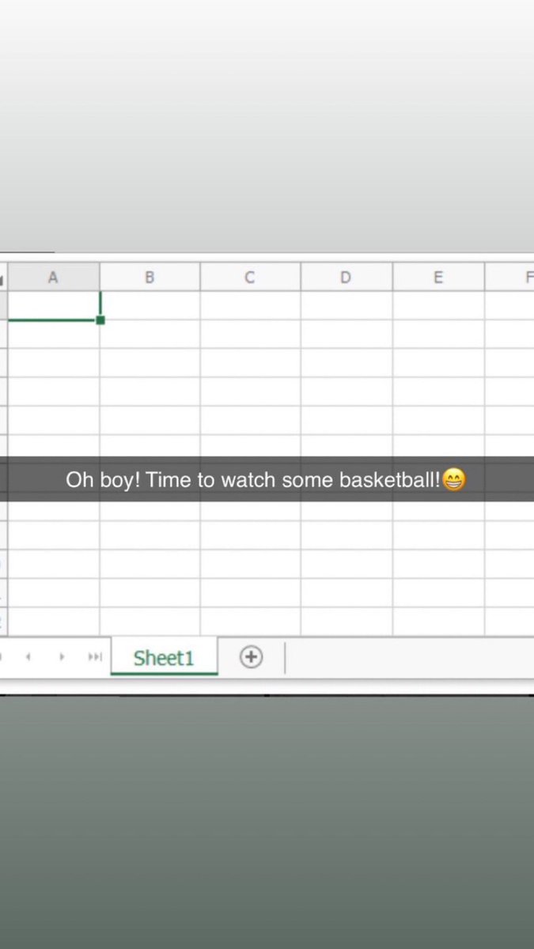Select column E header
Image resolution: width=534 pixels, height=949 pixels.
(x=438, y=277)
